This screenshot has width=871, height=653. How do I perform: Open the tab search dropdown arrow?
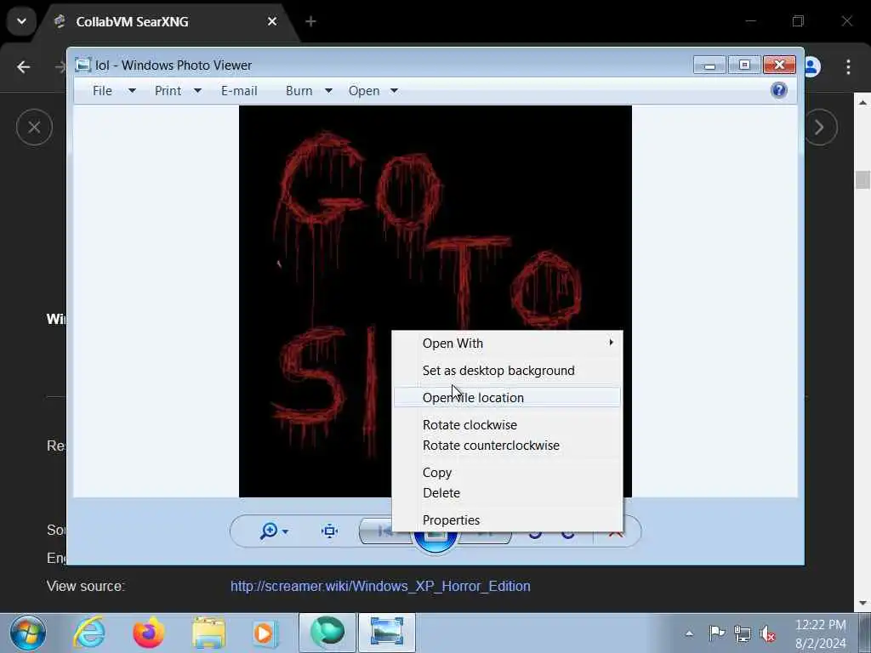(x=21, y=21)
